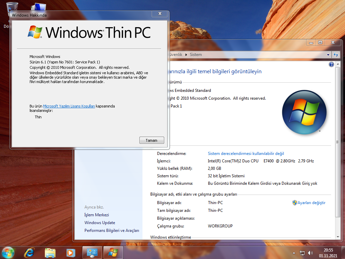Maximize the Sistem window
Viewport: 345px width, 259px height.
pos(320,43)
